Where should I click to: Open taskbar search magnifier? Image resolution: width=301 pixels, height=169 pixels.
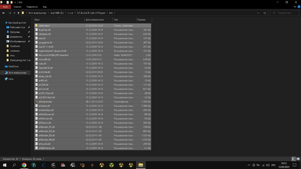pyautogui.click(x=14, y=165)
